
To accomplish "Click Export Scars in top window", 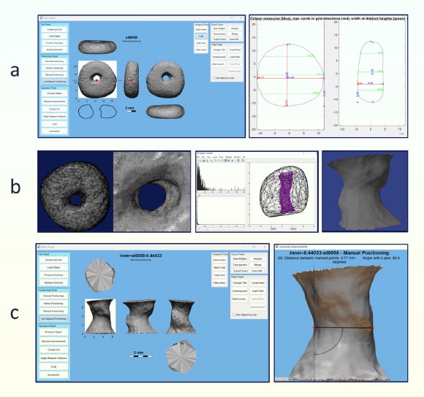I will (x=219, y=39).
